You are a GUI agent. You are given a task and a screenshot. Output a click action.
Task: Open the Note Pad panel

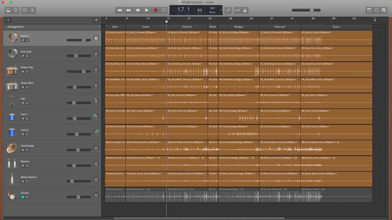pyautogui.click(x=369, y=10)
